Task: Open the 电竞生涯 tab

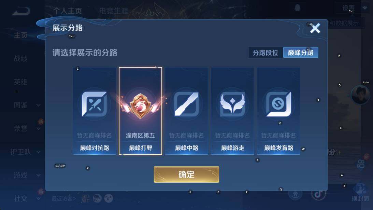Action: tap(114, 11)
